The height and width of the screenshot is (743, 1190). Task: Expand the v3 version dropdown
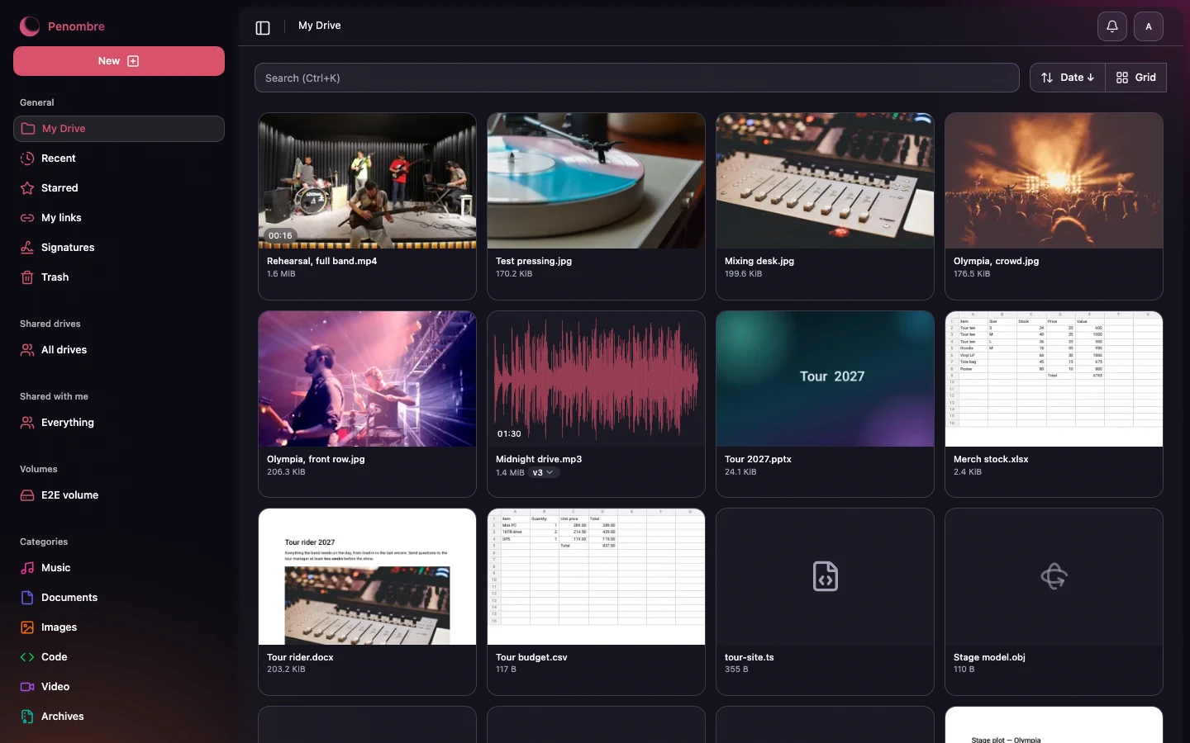tap(543, 472)
